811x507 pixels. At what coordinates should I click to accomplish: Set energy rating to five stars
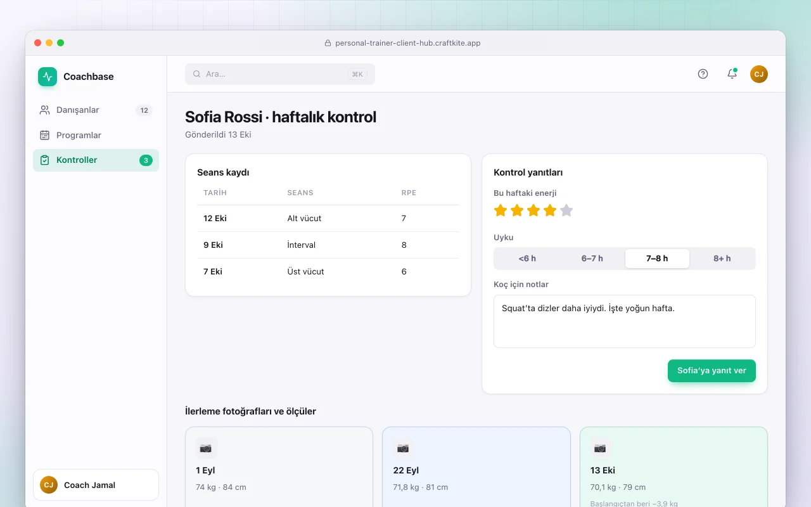coord(566,210)
